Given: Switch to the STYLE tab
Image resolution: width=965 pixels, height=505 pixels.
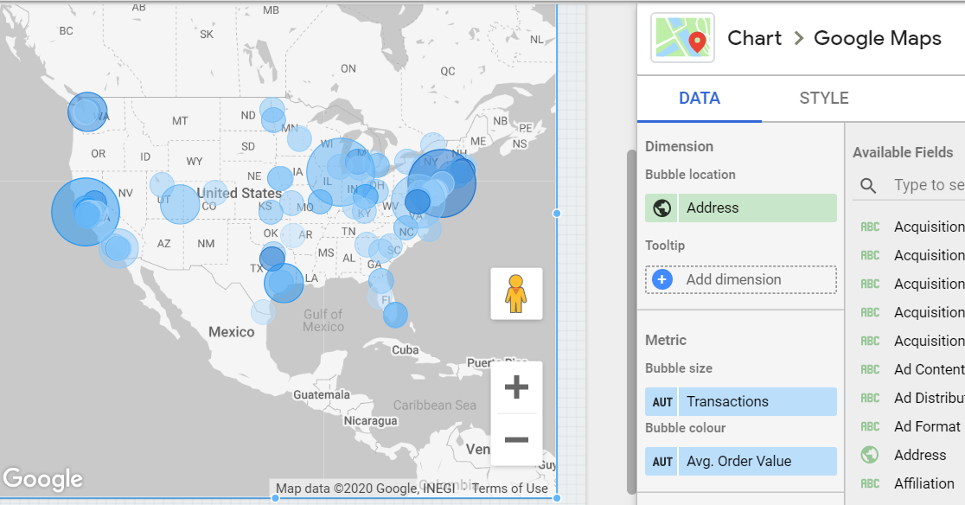Looking at the screenshot, I should tap(824, 99).
